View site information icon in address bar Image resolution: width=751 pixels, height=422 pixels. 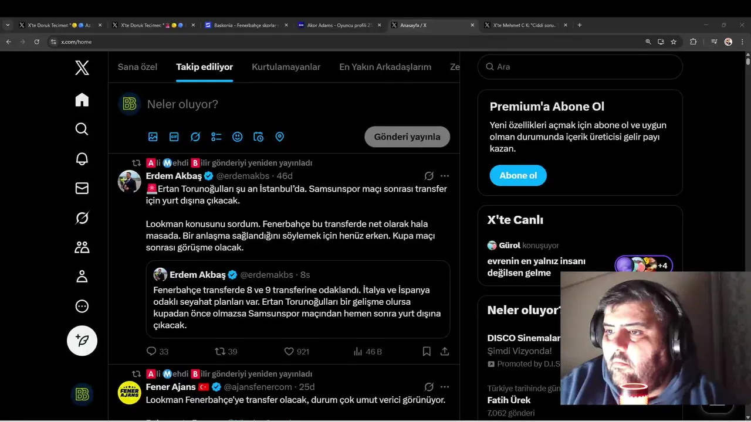click(53, 42)
